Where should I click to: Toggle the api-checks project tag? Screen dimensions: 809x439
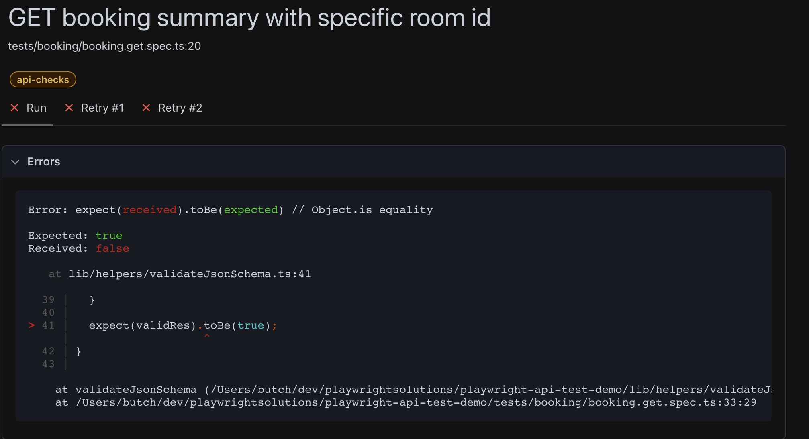[43, 79]
